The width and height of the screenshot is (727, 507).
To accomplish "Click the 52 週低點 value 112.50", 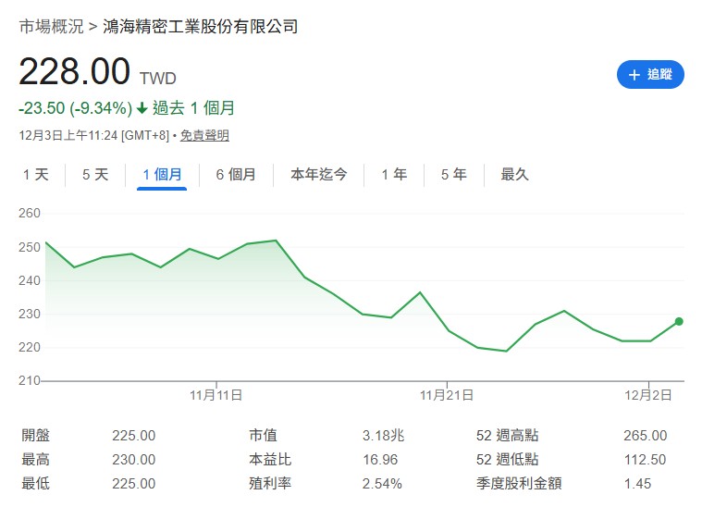I will (x=645, y=460).
